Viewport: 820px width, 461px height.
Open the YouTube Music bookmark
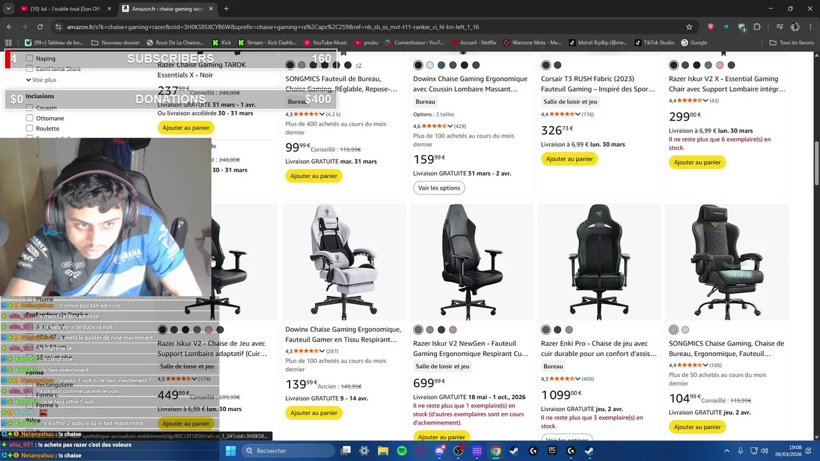(325, 42)
